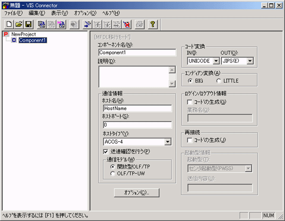
Task: Click the オプション(C)... button
Action: 136,193
